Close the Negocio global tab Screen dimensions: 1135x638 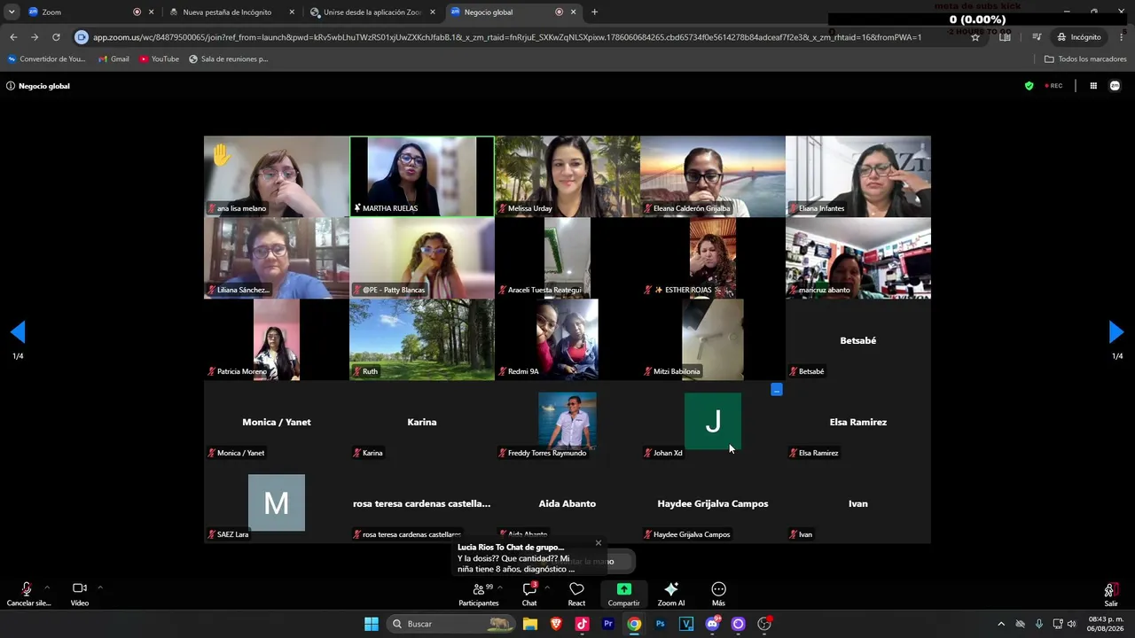point(574,12)
